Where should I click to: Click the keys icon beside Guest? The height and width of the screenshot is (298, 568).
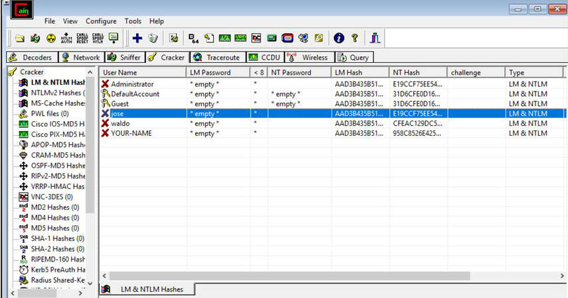[x=105, y=103]
